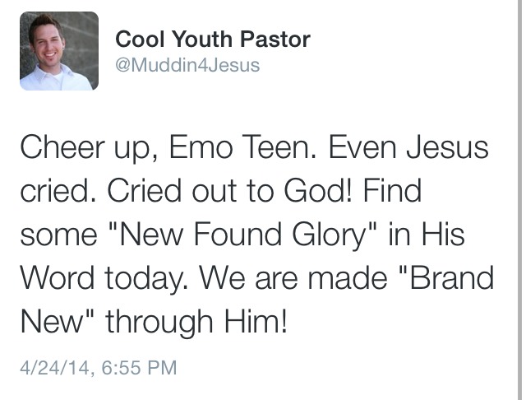This screenshot has height=400, width=526.
Task: Click the vertical scrollbar at right edge
Action: pyautogui.click(x=521, y=200)
